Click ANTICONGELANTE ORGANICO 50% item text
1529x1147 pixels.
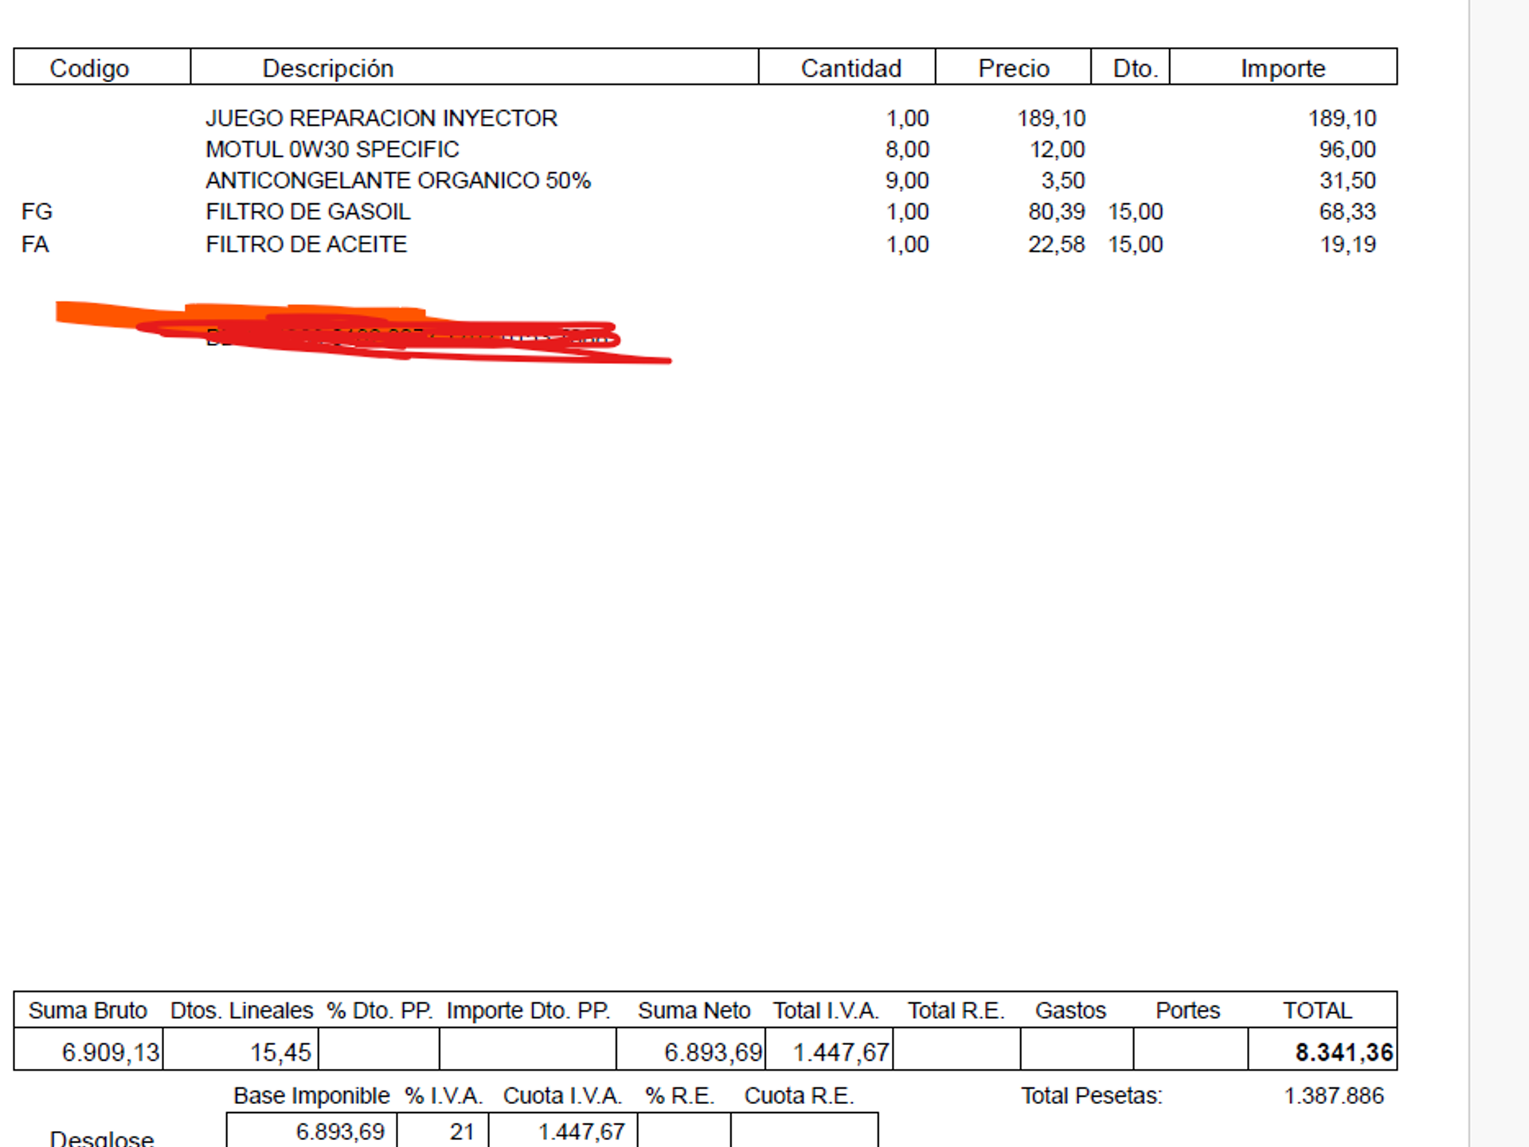(397, 181)
